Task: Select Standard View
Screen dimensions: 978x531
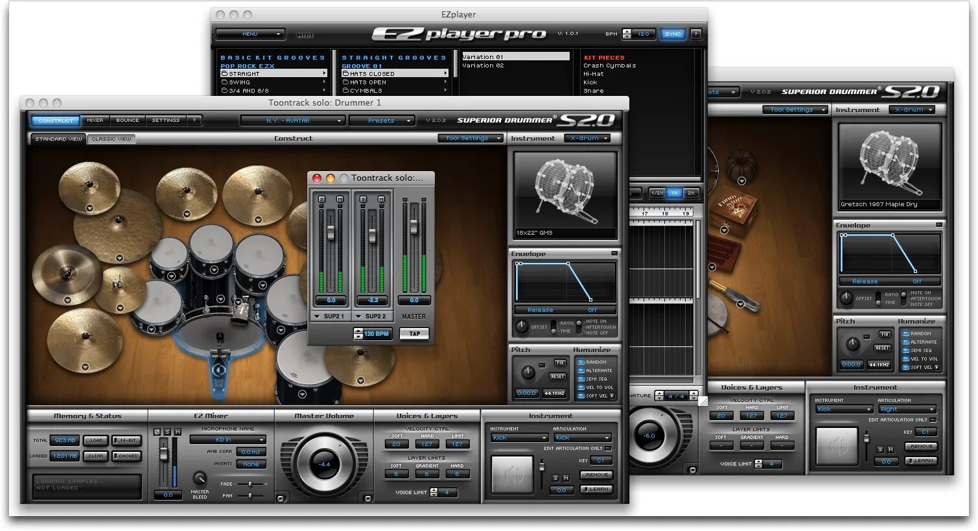Action: point(58,139)
